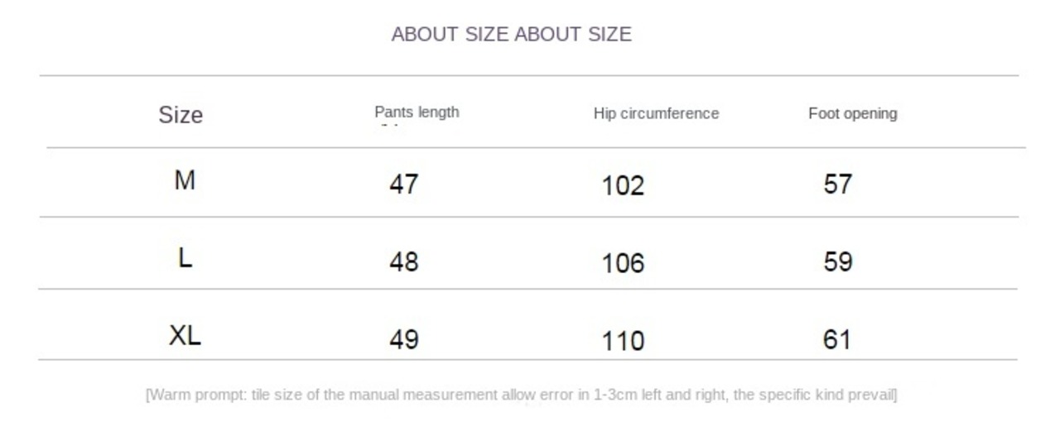Image resolution: width=1060 pixels, height=431 pixels.
Task: Click the Hip circumference column header
Action: pyautogui.click(x=656, y=113)
